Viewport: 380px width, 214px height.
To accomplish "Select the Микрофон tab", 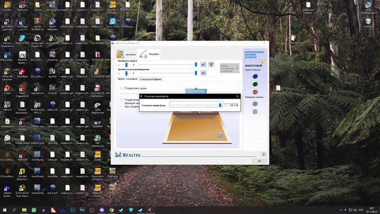I will click(x=149, y=54).
